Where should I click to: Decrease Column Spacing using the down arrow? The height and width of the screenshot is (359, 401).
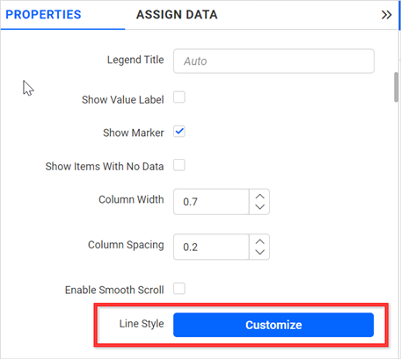pyautogui.click(x=259, y=252)
